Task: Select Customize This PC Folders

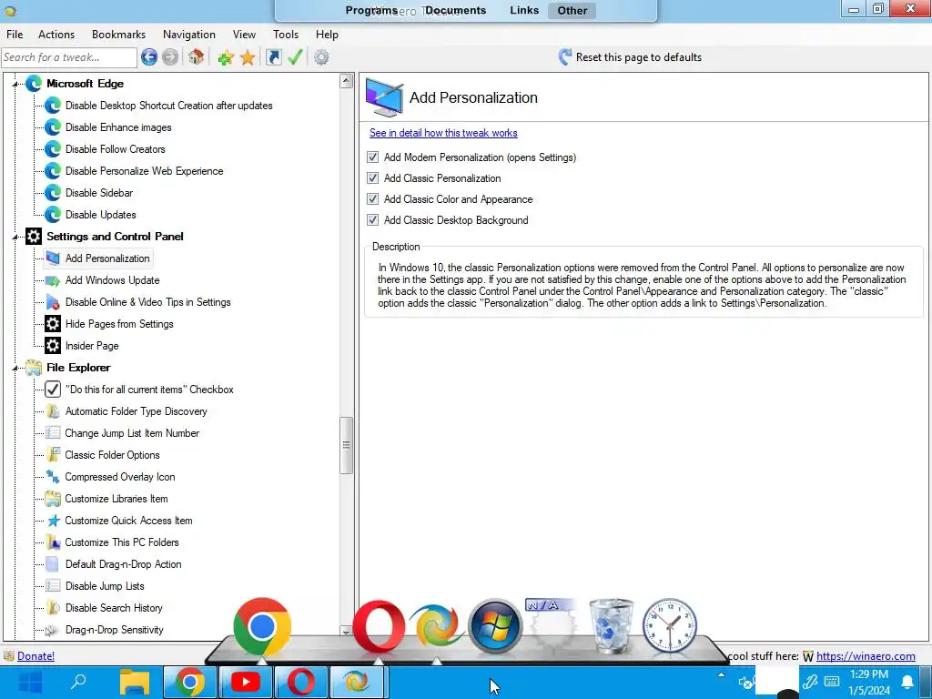Action: pos(122,542)
